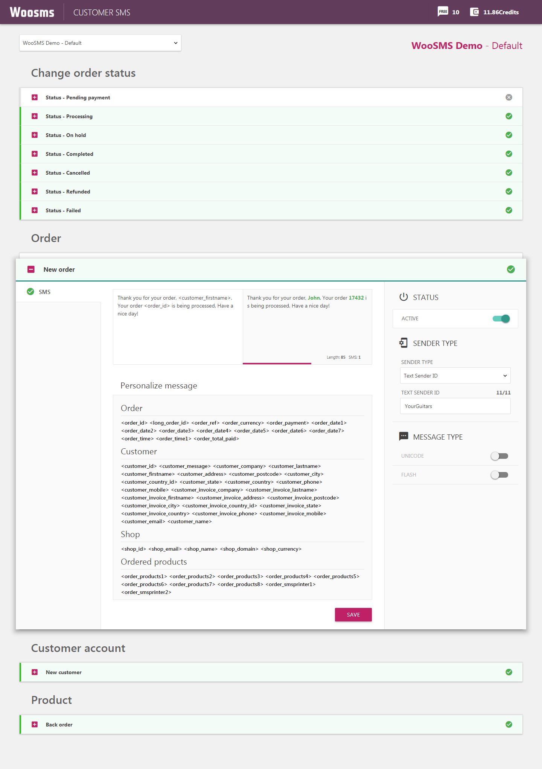
Task: Click the green check on Back order
Action: pyautogui.click(x=509, y=725)
